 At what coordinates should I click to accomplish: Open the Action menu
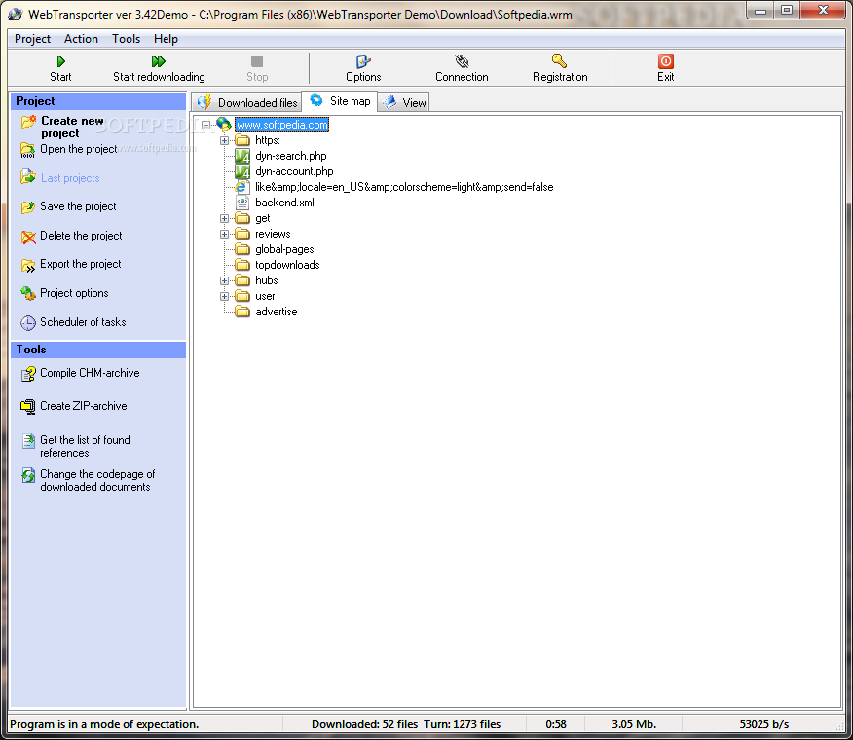coord(81,39)
